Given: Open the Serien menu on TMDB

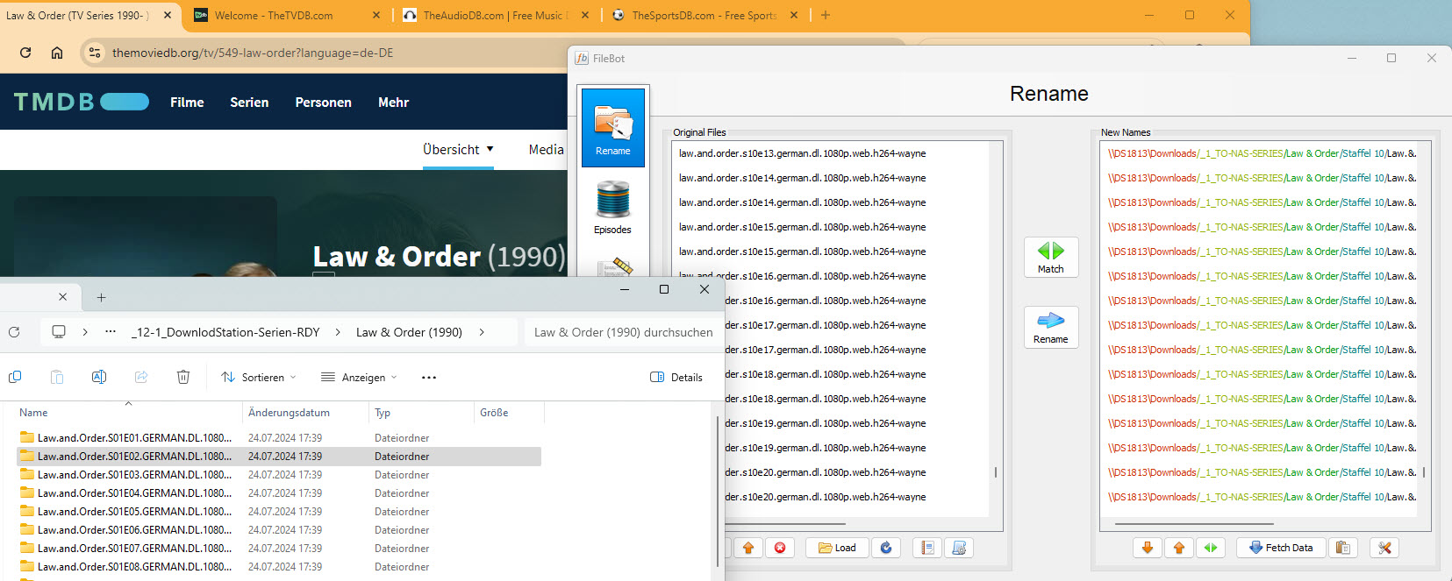Looking at the screenshot, I should coord(249,103).
